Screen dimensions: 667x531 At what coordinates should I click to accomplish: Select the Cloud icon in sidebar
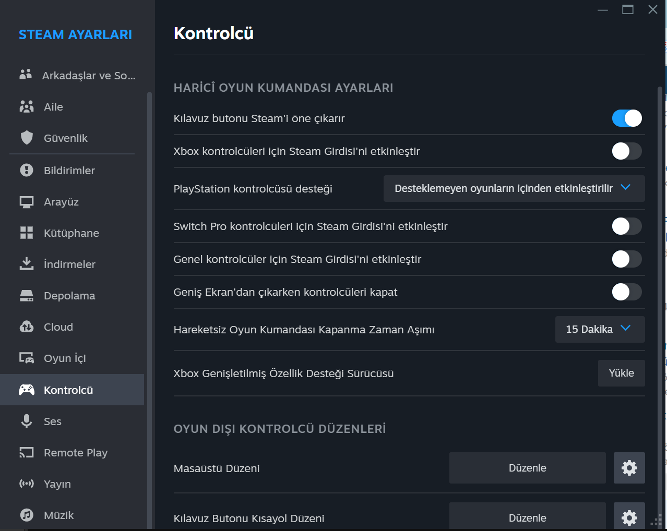(26, 327)
